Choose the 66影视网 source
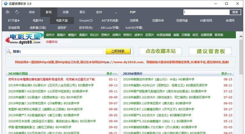245x134 pixels. [x=206, y=20]
